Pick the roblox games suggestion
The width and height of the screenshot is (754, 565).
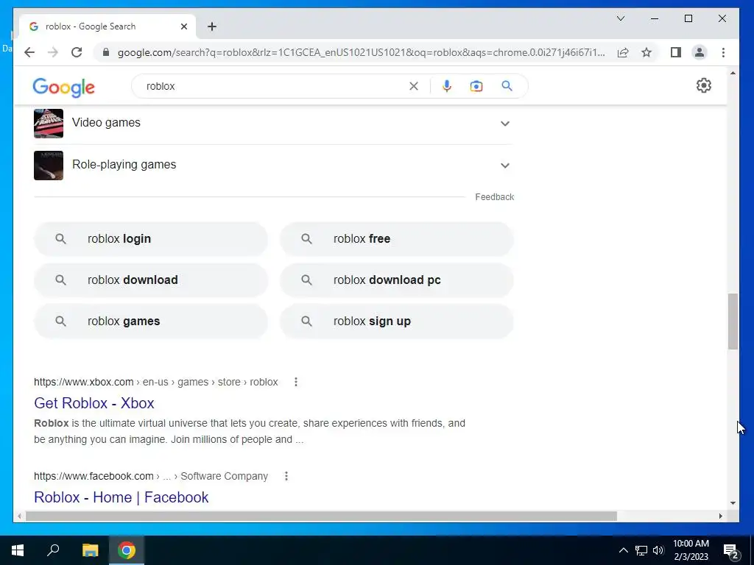(150, 321)
